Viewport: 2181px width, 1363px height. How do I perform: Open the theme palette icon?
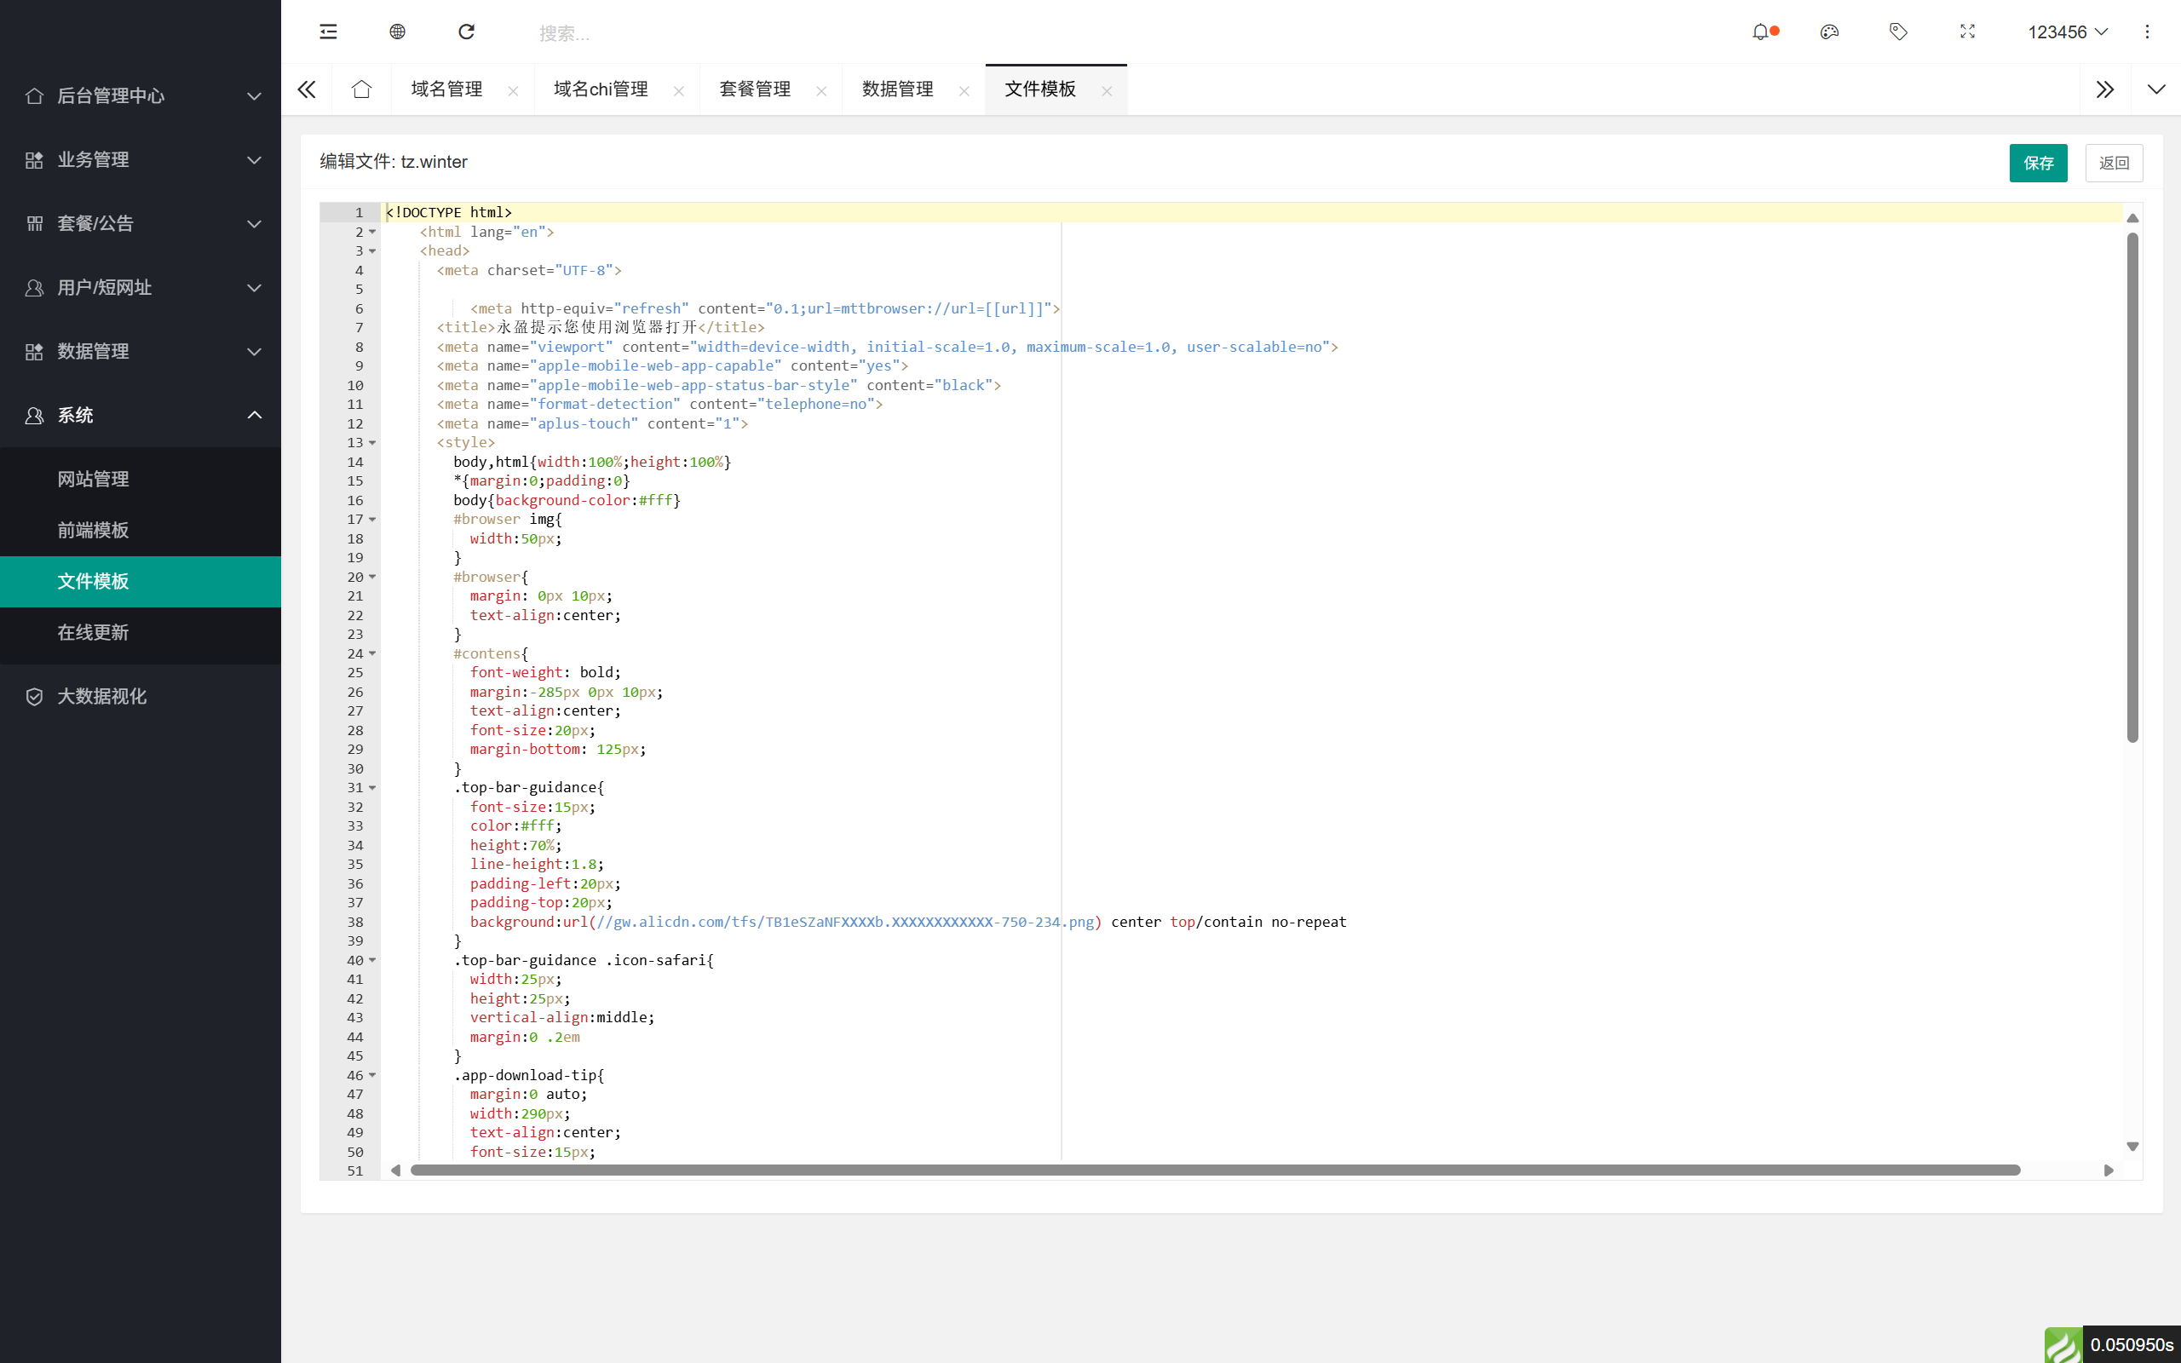pos(1829,32)
